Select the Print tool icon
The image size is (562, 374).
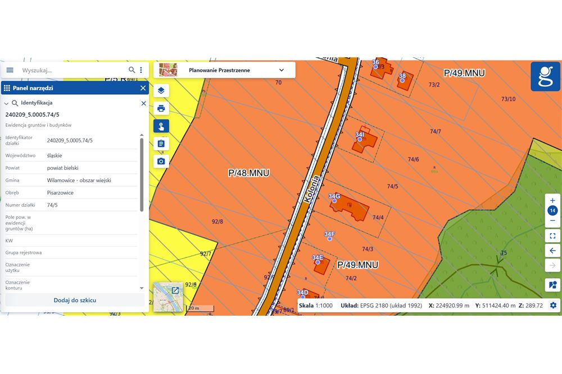click(x=161, y=108)
